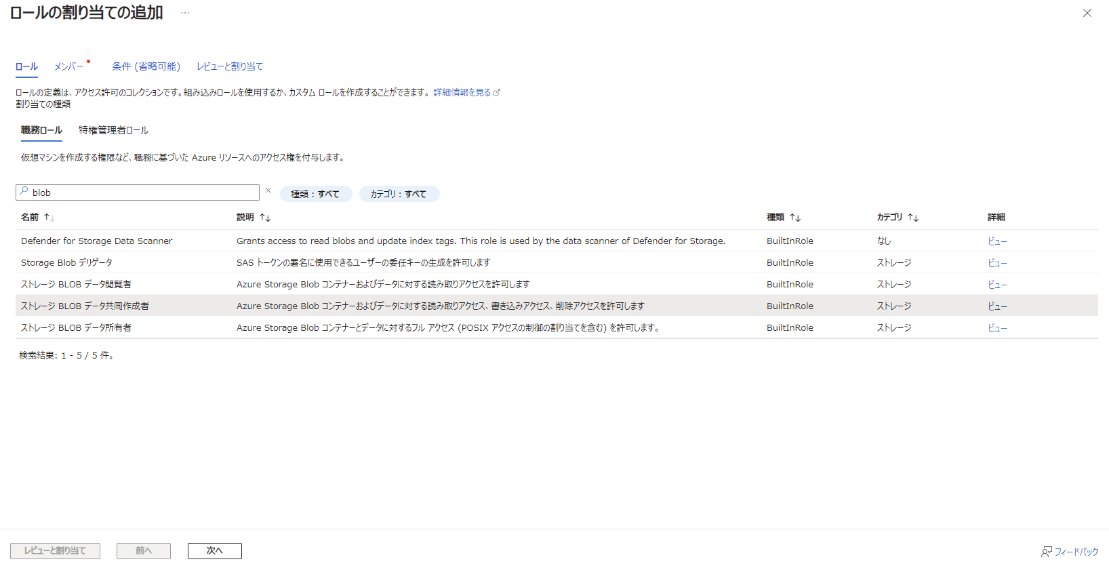The image size is (1109, 568).
Task: Open ビュー for ストレージ BLOB データ閲覧者
Action: [997, 285]
